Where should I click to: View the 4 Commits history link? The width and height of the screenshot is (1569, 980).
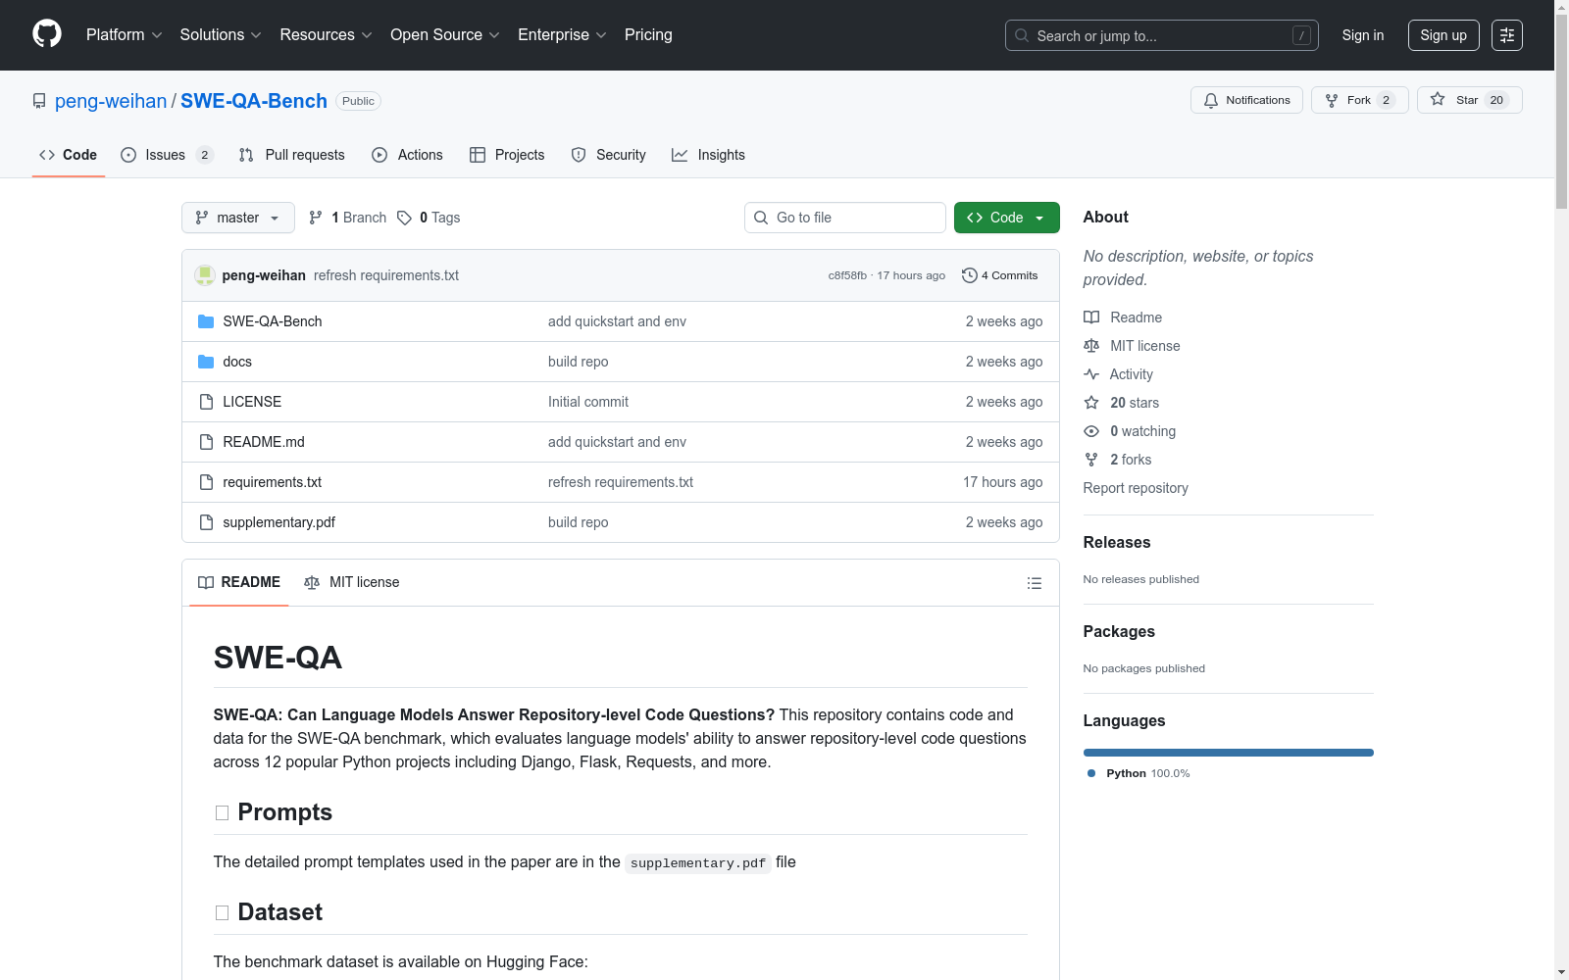(1000, 275)
